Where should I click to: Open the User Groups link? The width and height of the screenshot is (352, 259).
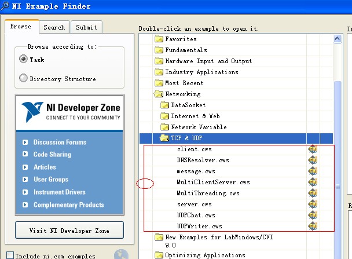(51, 180)
